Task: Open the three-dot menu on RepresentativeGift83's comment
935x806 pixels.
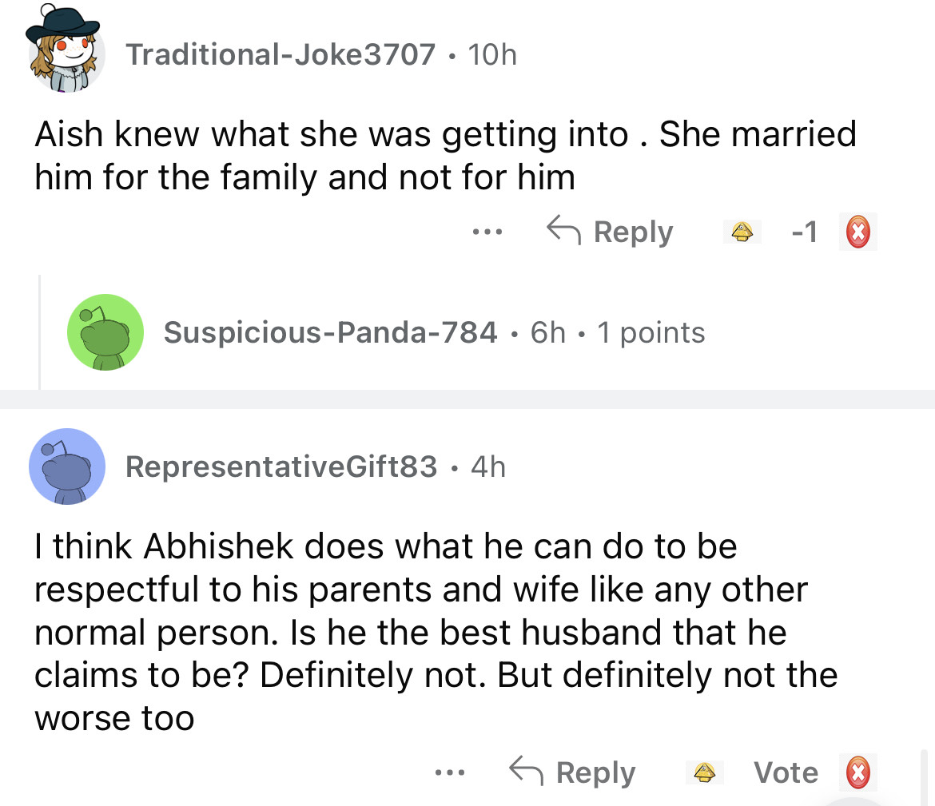Action: [x=449, y=772]
